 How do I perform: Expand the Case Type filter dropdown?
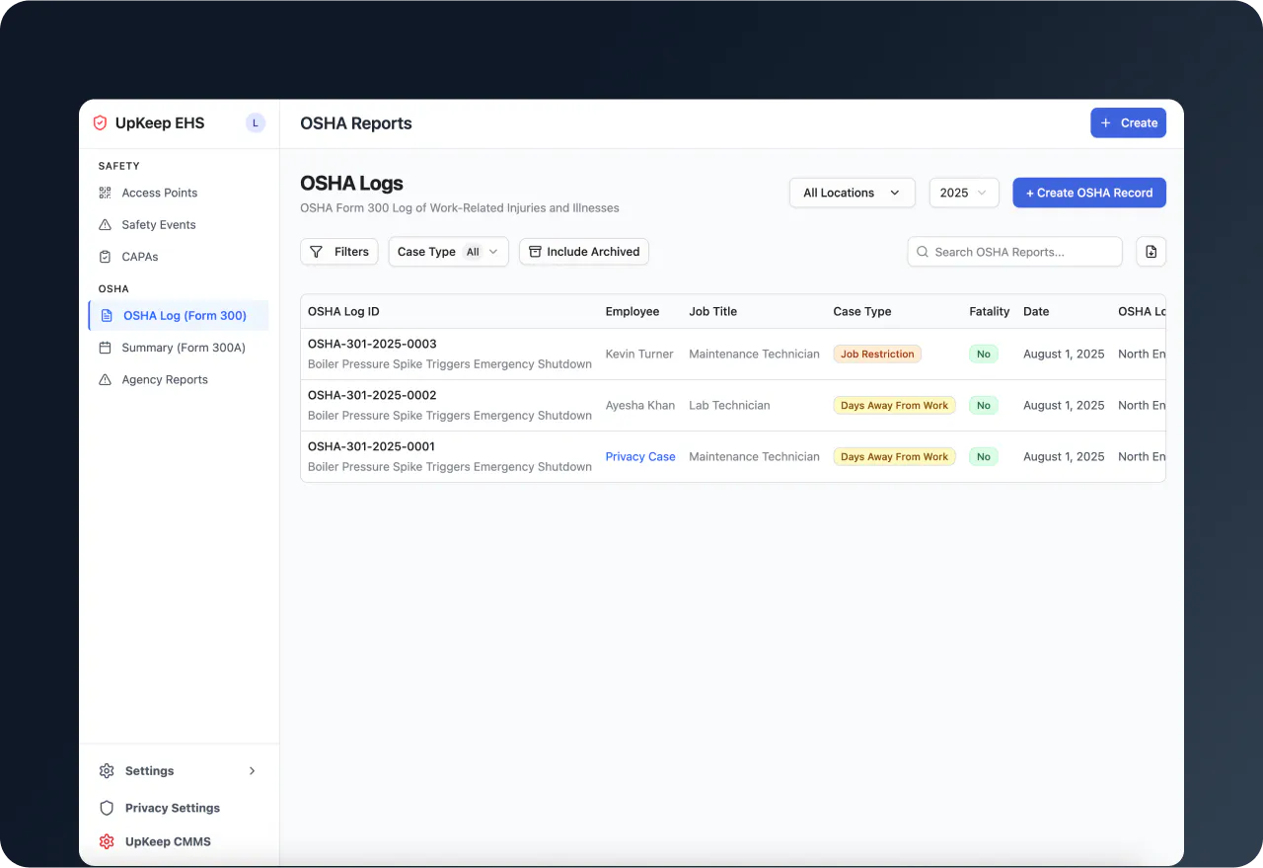[448, 252]
